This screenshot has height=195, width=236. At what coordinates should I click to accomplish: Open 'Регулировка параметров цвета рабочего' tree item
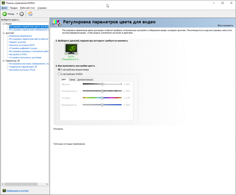[x=29, y=39]
